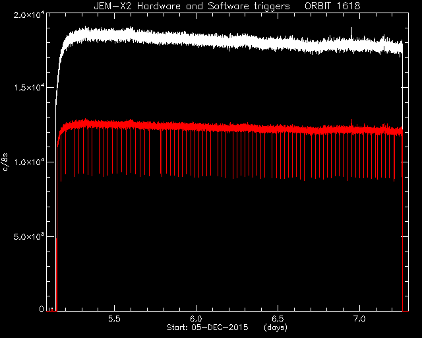The height and width of the screenshot is (338, 422).
Task: Click the white hardware trigger curve near its peak
Action: click(86, 34)
